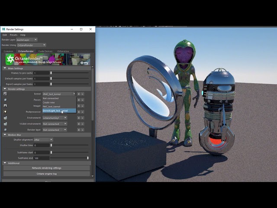
Task: Click the Export samples per frame slider
Action: coord(69,84)
